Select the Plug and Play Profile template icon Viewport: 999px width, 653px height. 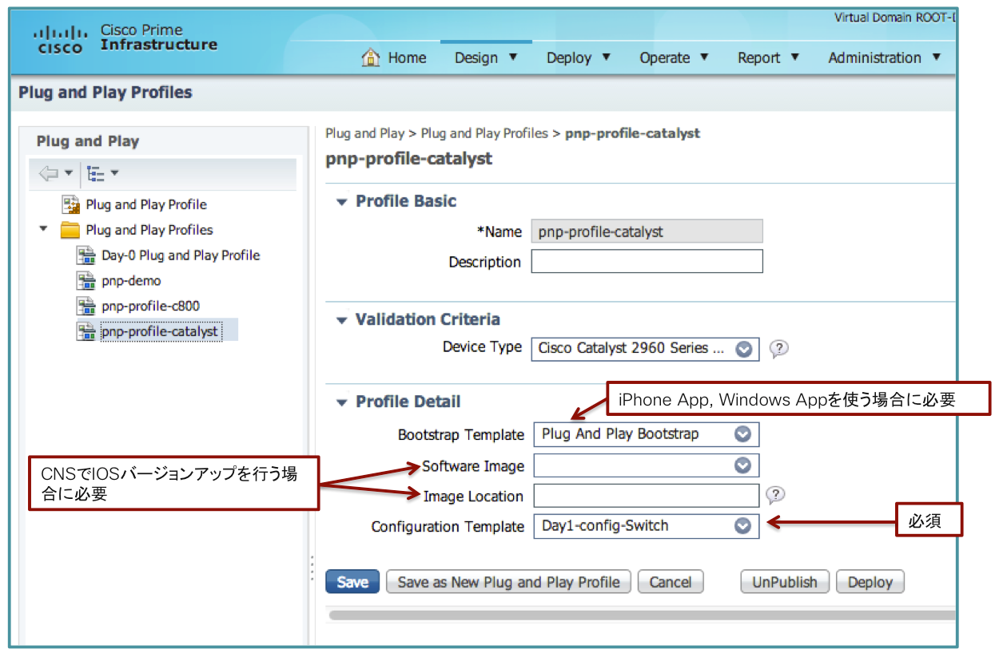click(x=71, y=204)
